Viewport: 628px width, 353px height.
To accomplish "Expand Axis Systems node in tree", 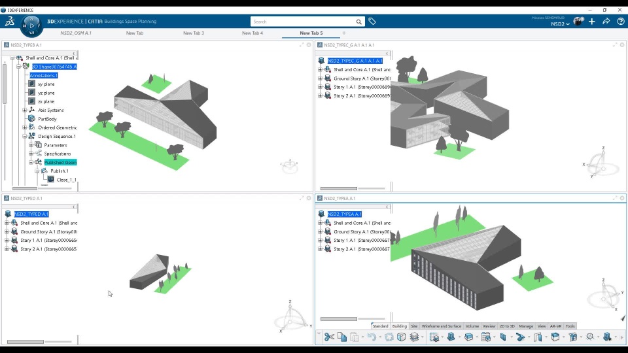I will [25, 110].
